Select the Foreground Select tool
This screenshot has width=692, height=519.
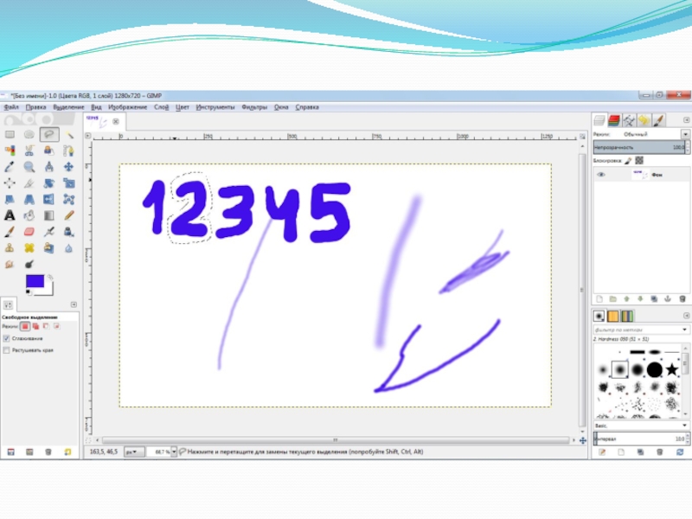pyautogui.click(x=49, y=151)
